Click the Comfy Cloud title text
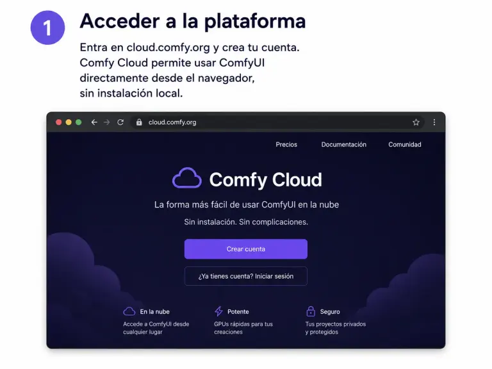Screen dimensions: 492x369 (265, 180)
